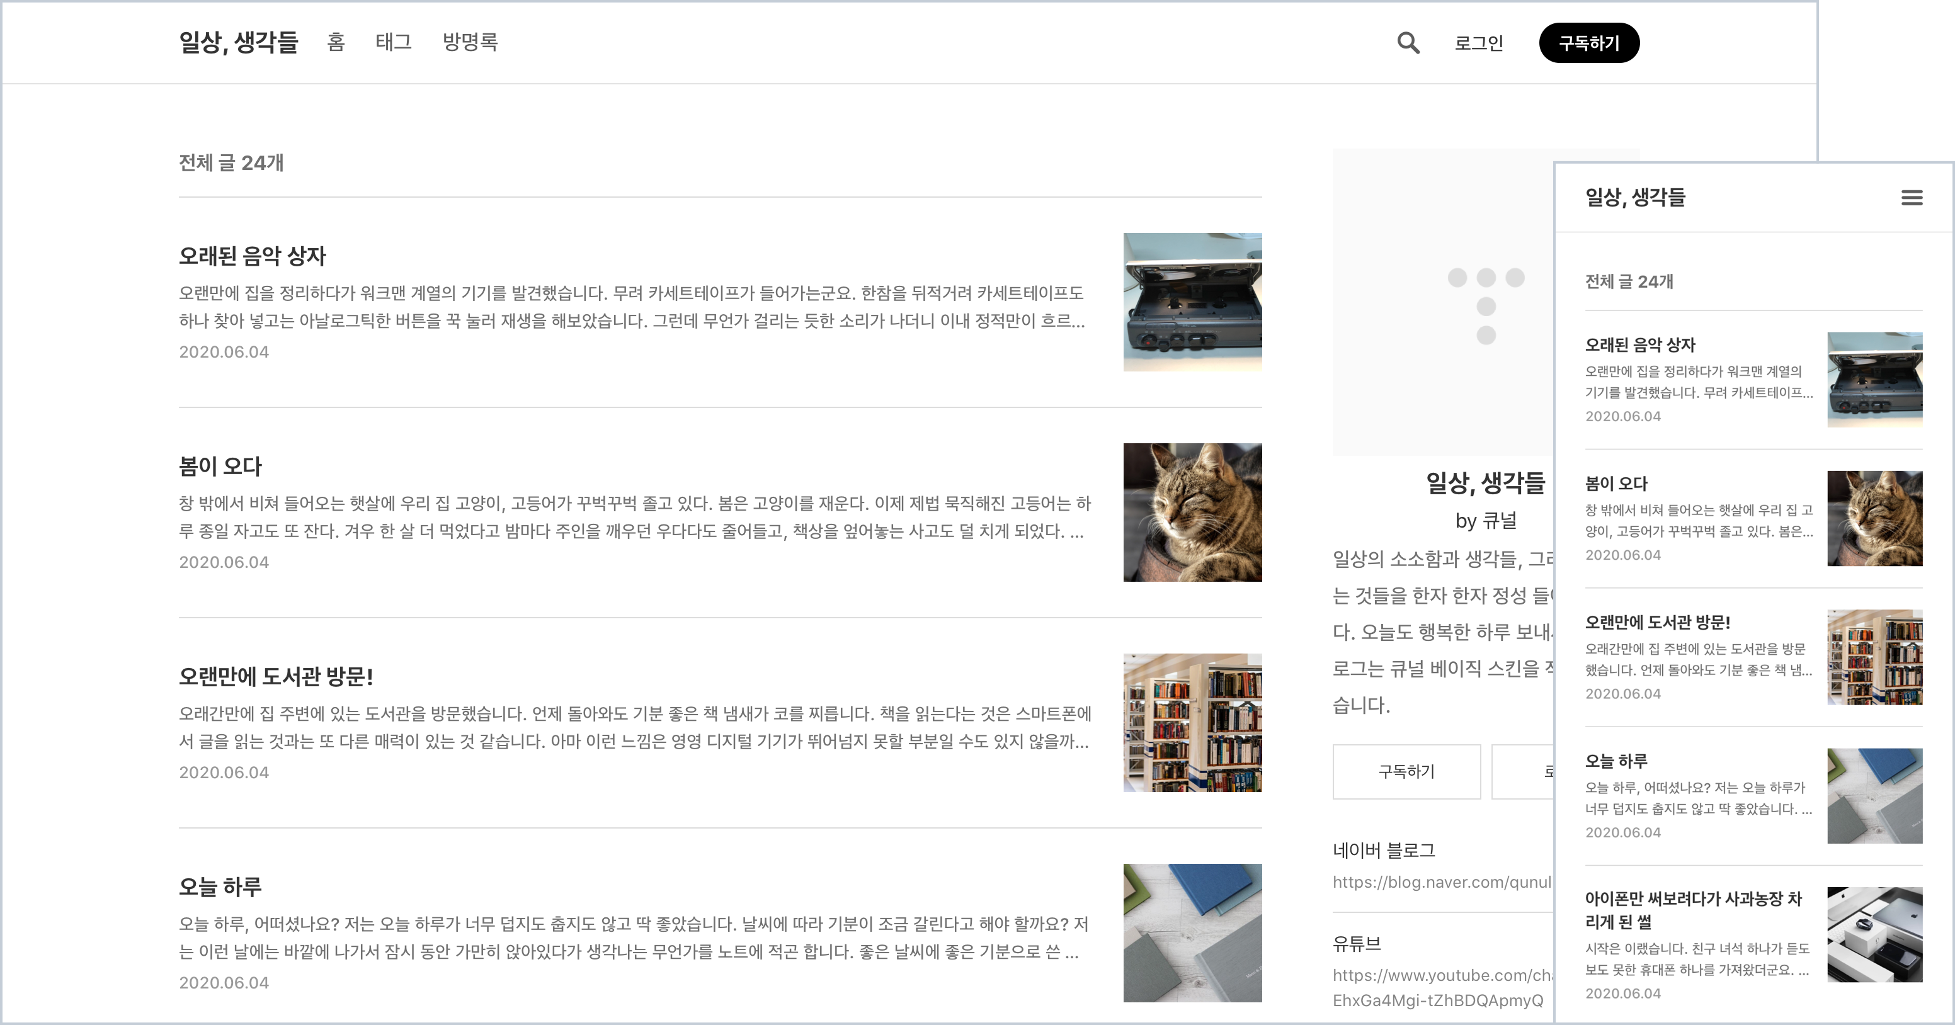Open the post titled 봄이 오다
1955x1025 pixels.
pyautogui.click(x=220, y=467)
